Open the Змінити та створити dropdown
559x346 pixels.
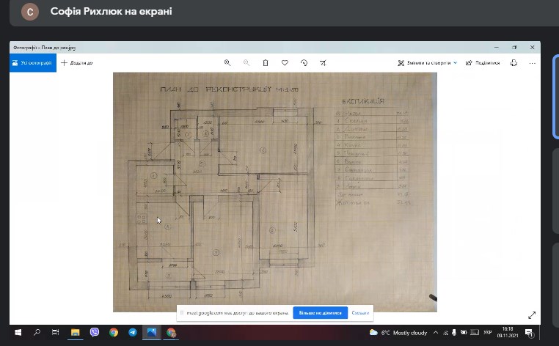click(427, 63)
